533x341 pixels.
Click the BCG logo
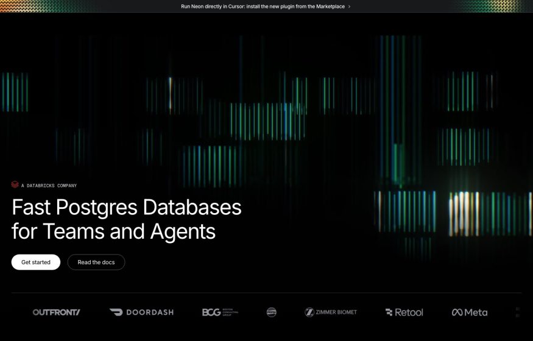click(x=220, y=312)
